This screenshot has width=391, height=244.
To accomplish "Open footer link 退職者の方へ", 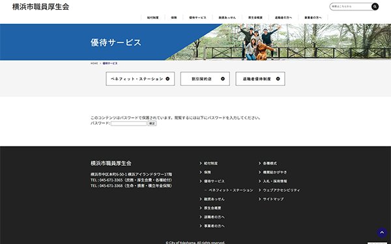I will tap(214, 217).
